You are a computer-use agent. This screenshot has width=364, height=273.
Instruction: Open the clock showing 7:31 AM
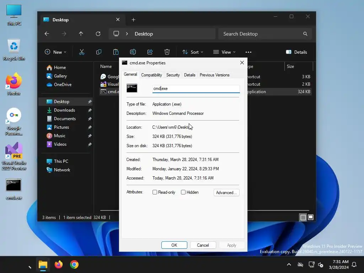[339, 264]
